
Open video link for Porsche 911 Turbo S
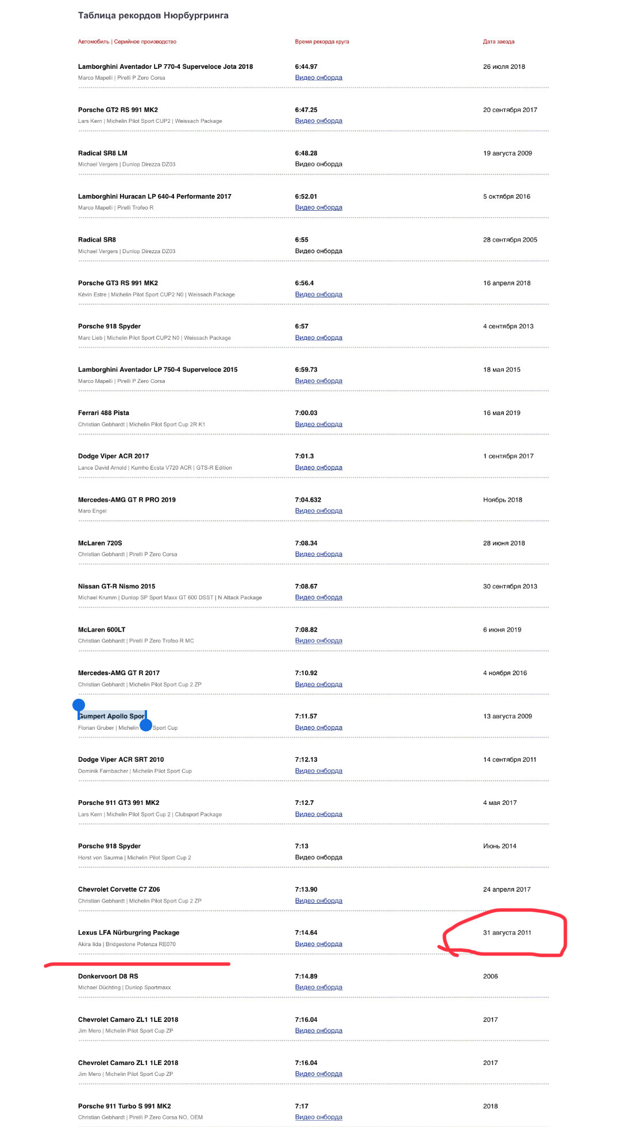[318, 1117]
